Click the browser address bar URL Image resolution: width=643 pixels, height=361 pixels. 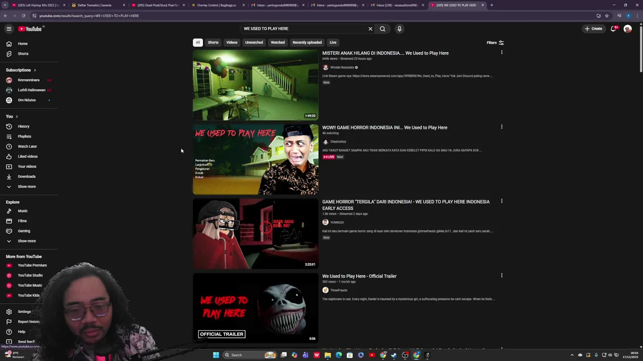(x=89, y=16)
